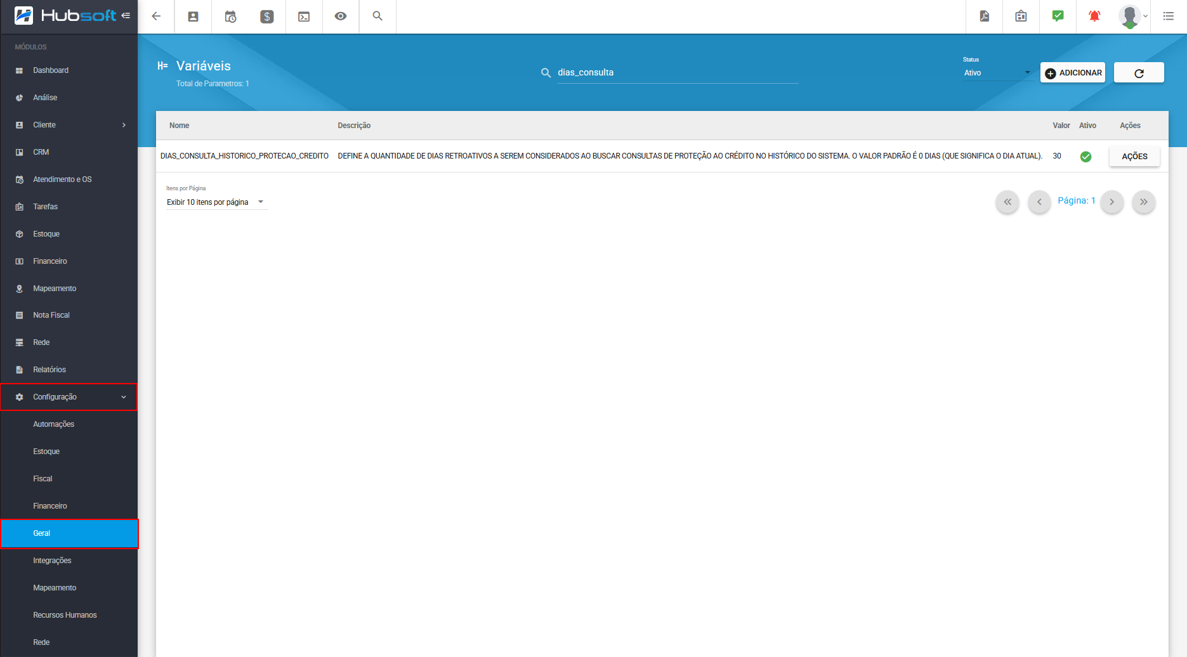Select Recursos Humanos under Configuração
1187x657 pixels.
coord(69,615)
